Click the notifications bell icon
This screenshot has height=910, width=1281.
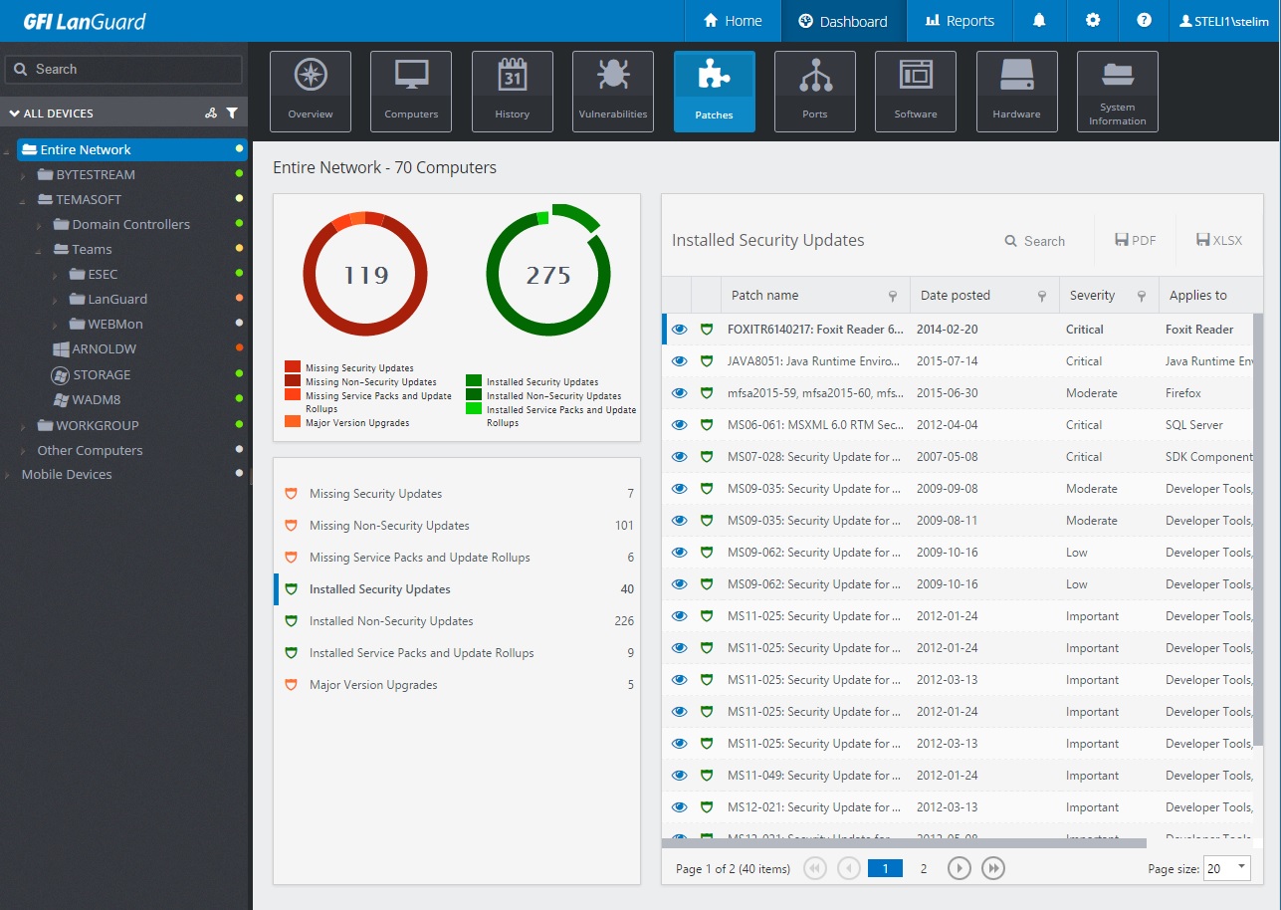pyautogui.click(x=1039, y=21)
